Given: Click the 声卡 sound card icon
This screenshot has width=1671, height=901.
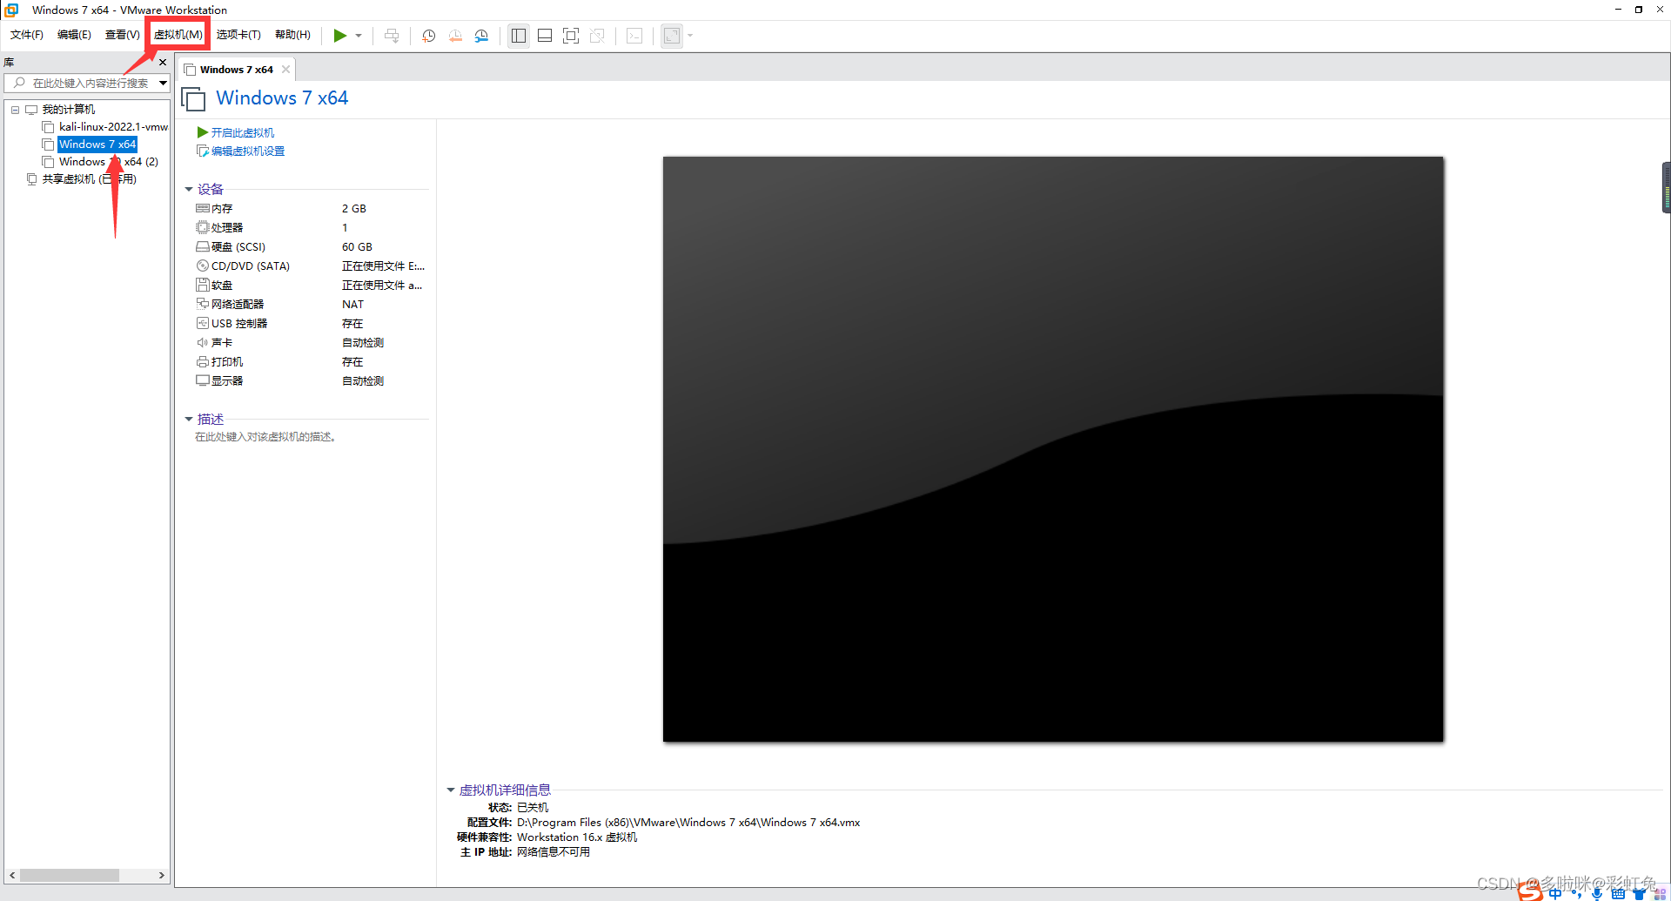Looking at the screenshot, I should (203, 343).
